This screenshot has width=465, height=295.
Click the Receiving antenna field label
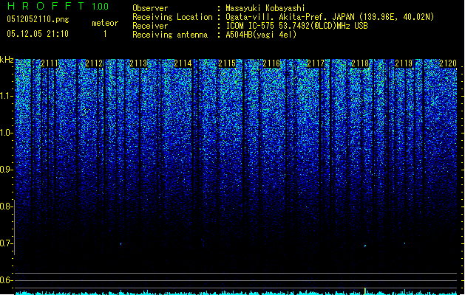[170, 35]
